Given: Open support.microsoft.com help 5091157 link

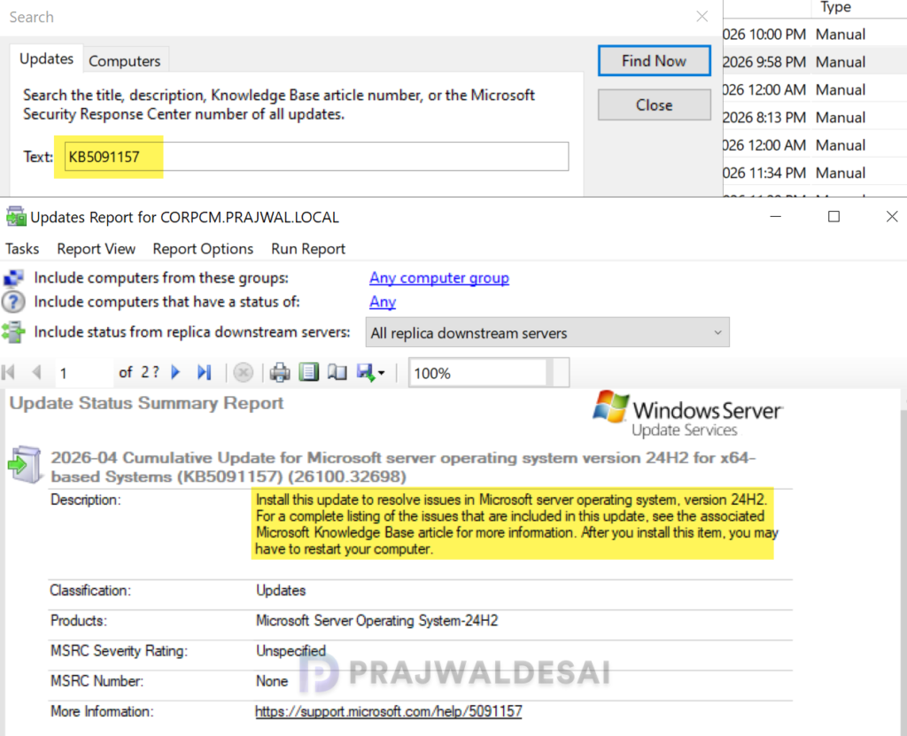Looking at the screenshot, I should [x=388, y=711].
